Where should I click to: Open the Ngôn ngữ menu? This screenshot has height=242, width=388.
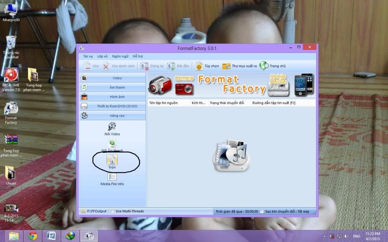[120, 56]
